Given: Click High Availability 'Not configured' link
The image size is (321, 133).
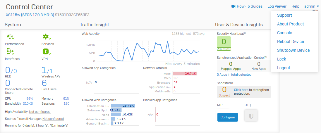Looking at the screenshot, I should (x=40, y=112).
